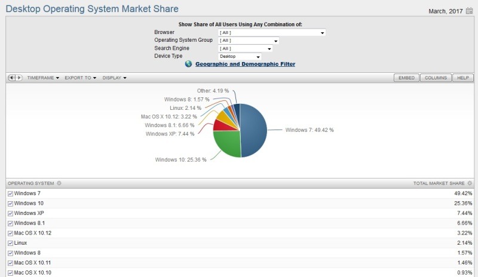Click the EMBED button
The height and width of the screenshot is (277, 478).
pyautogui.click(x=407, y=78)
